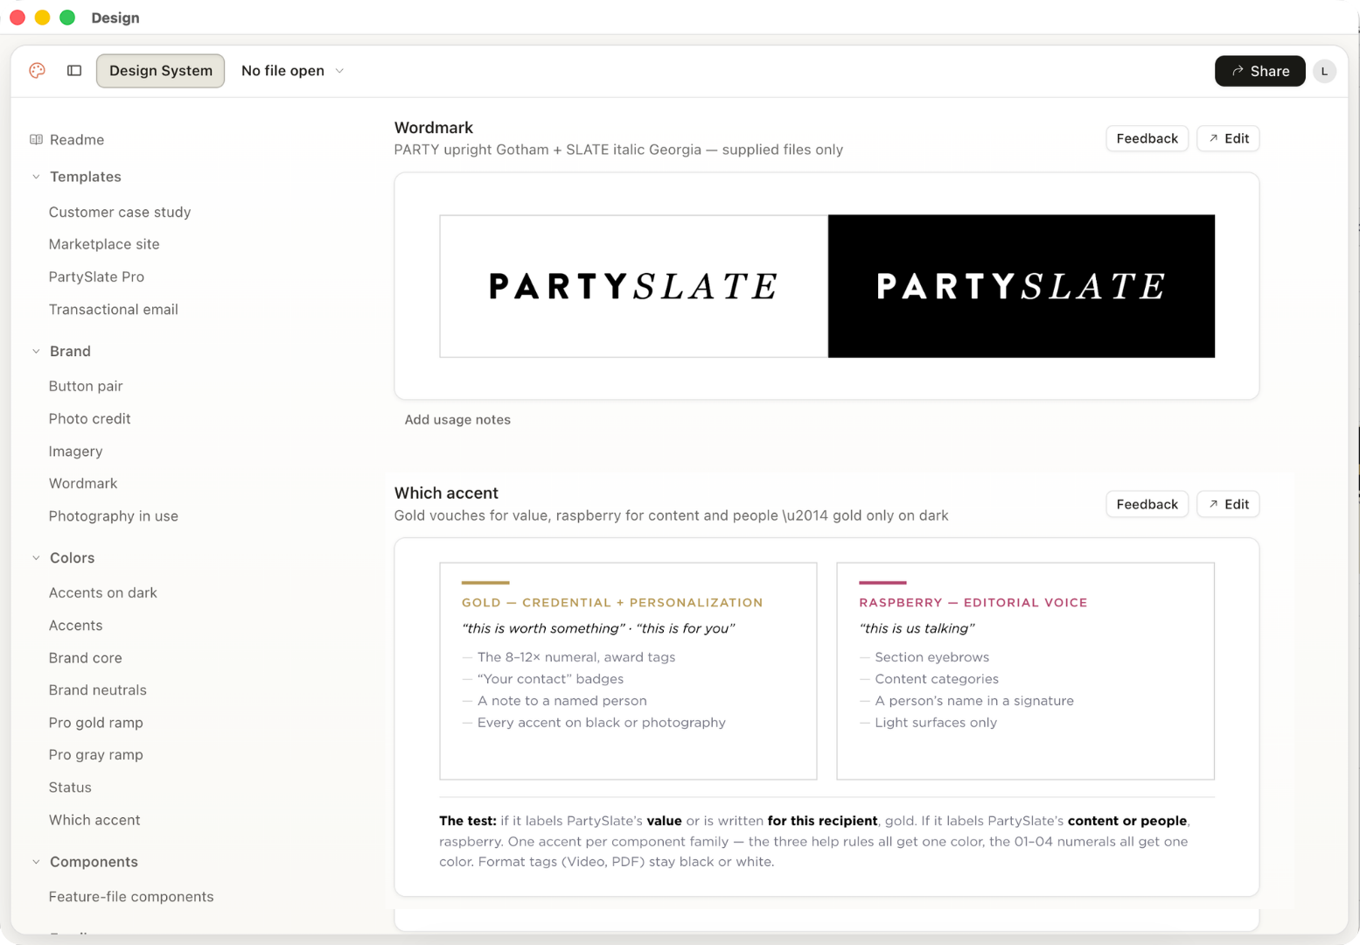Screen dimensions: 1360x945
Task: Click Feedback for Which accent section
Action: (x=1147, y=504)
